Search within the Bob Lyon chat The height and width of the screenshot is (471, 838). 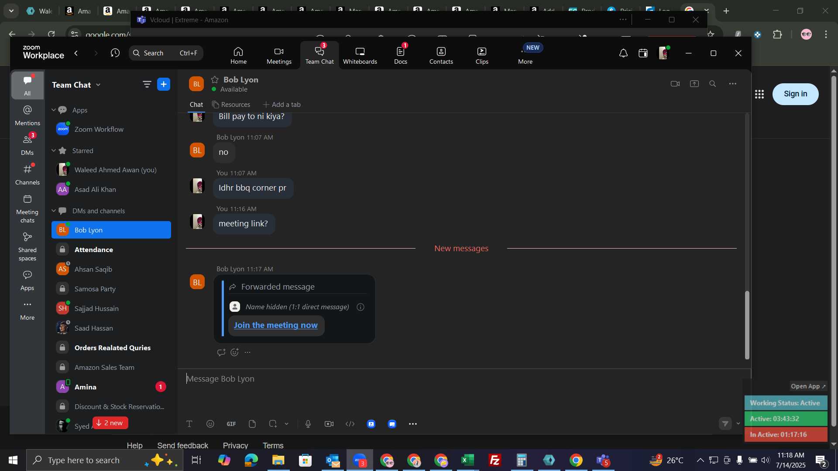pyautogui.click(x=713, y=84)
